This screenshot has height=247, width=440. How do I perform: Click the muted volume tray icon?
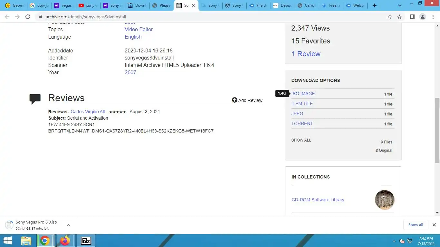402,241
